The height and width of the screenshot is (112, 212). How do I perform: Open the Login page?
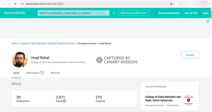tap(205, 13)
